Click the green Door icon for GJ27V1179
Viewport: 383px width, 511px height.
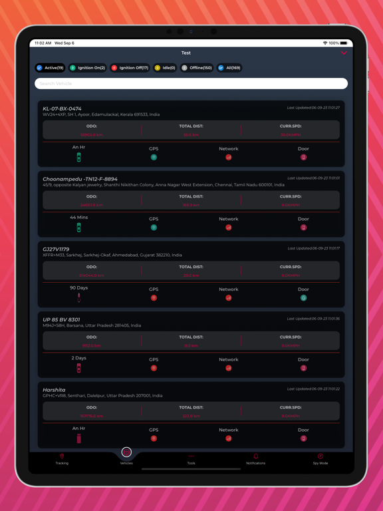point(303,298)
